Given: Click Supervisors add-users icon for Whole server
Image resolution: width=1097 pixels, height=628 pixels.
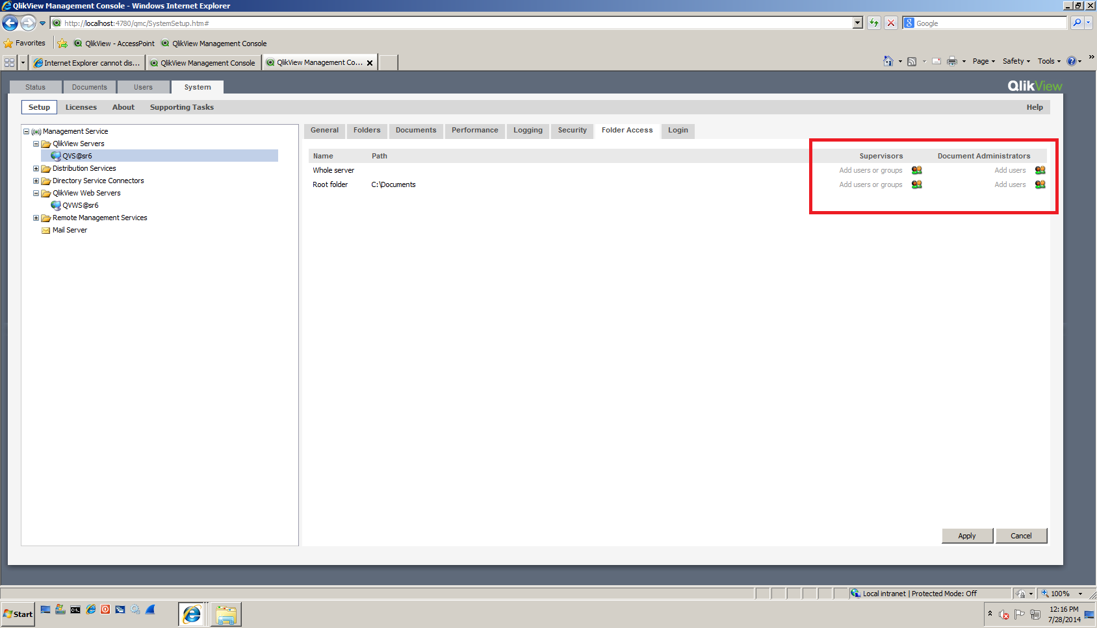Looking at the screenshot, I should click(x=917, y=170).
